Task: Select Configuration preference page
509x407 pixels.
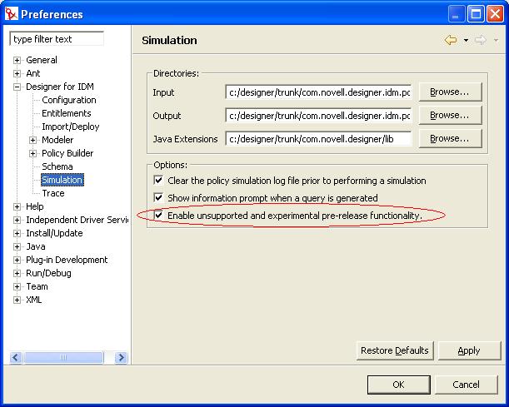Action: point(69,100)
